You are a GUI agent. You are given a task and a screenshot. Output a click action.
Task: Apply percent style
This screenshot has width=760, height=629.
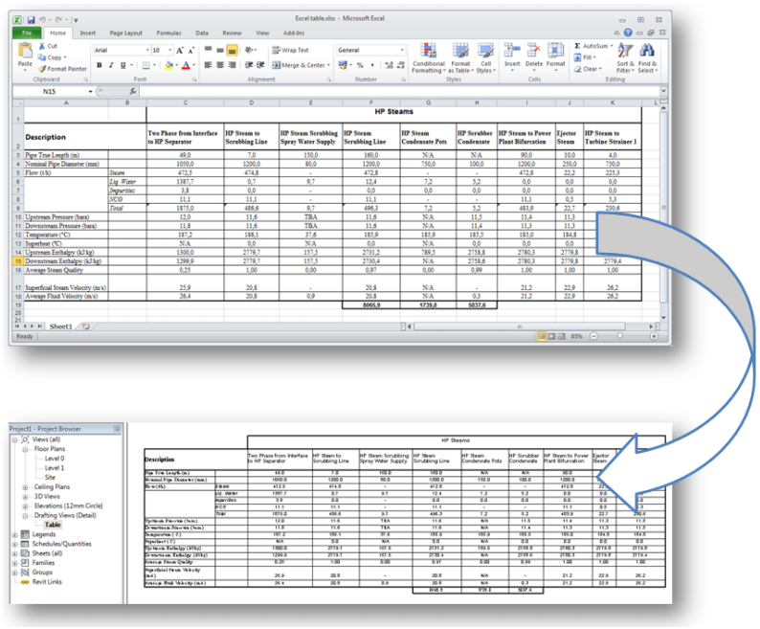click(x=360, y=65)
